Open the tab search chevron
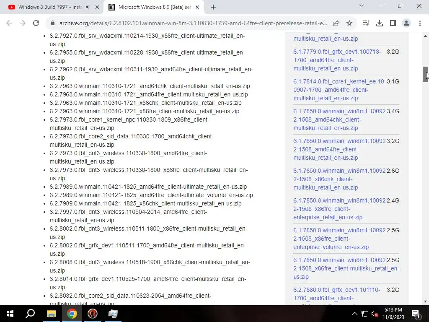Screen dimensions: 429x322 [362, 6]
